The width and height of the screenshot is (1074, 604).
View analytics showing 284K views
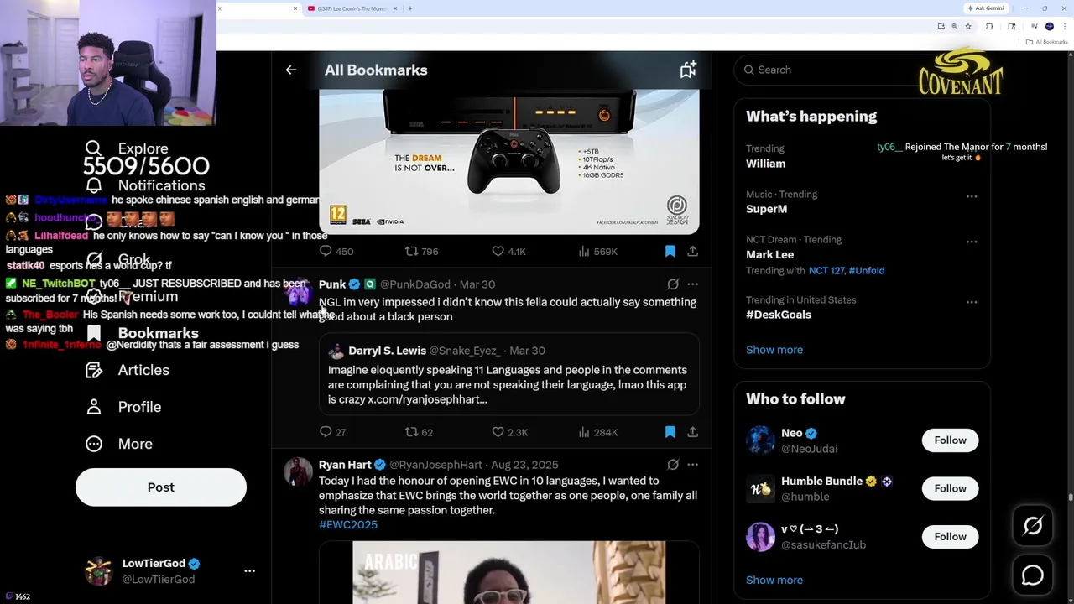click(x=597, y=432)
